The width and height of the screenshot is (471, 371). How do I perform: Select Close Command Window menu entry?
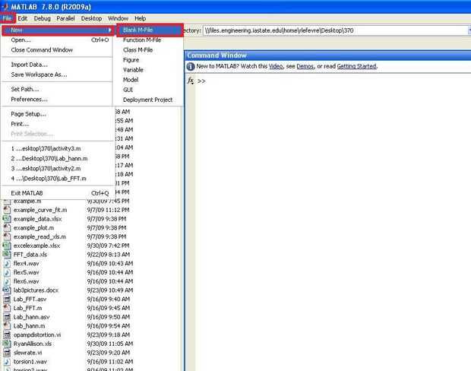57,50
